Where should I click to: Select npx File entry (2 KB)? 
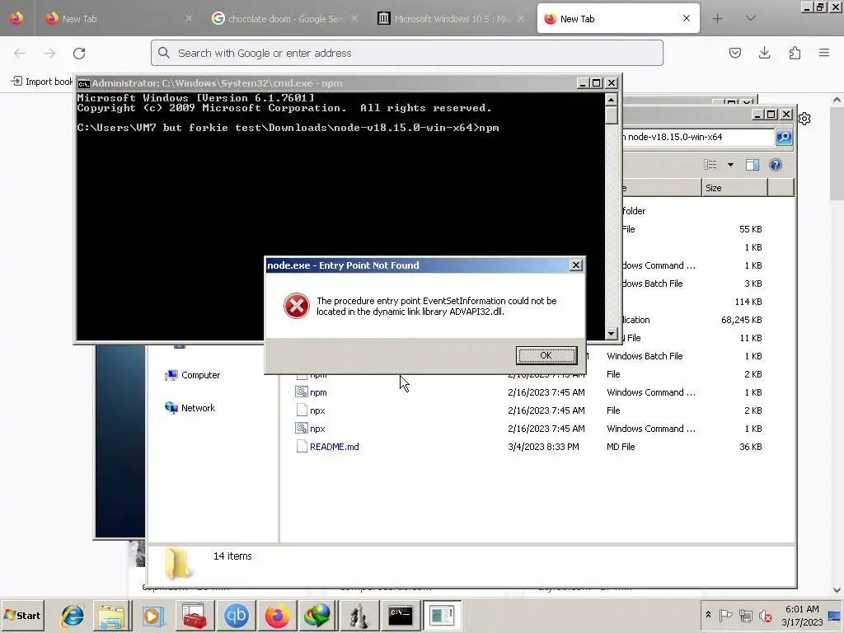(x=317, y=410)
